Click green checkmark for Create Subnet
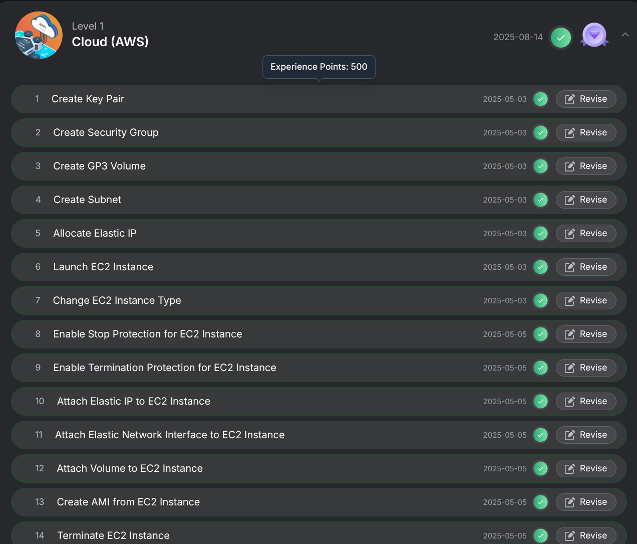Image resolution: width=637 pixels, height=544 pixels. pos(540,200)
